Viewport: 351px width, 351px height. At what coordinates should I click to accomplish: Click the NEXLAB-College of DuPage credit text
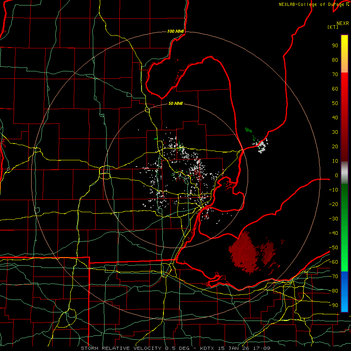tap(314, 4)
